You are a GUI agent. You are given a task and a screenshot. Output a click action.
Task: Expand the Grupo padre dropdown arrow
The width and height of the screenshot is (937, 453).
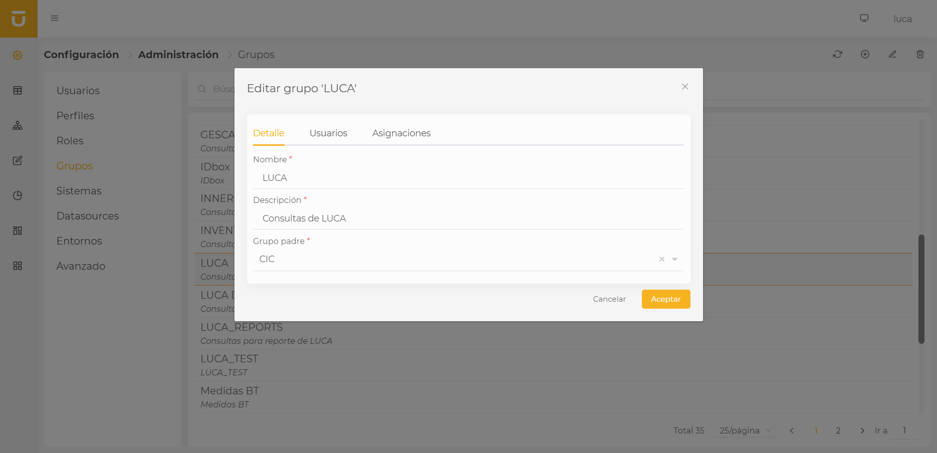[674, 259]
